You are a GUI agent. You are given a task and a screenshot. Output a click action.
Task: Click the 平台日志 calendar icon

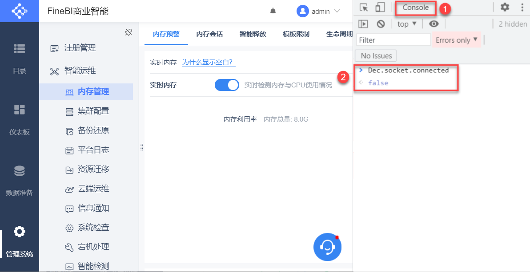point(69,151)
